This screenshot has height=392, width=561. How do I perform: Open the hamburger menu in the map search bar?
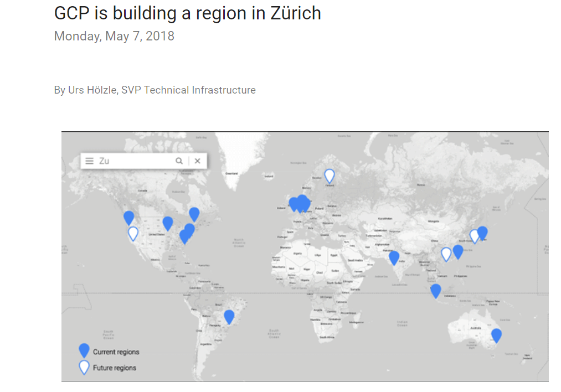(x=89, y=161)
